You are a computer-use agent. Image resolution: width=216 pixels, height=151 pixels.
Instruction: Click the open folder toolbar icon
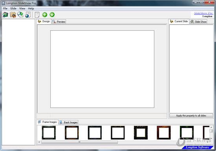point(13,15)
